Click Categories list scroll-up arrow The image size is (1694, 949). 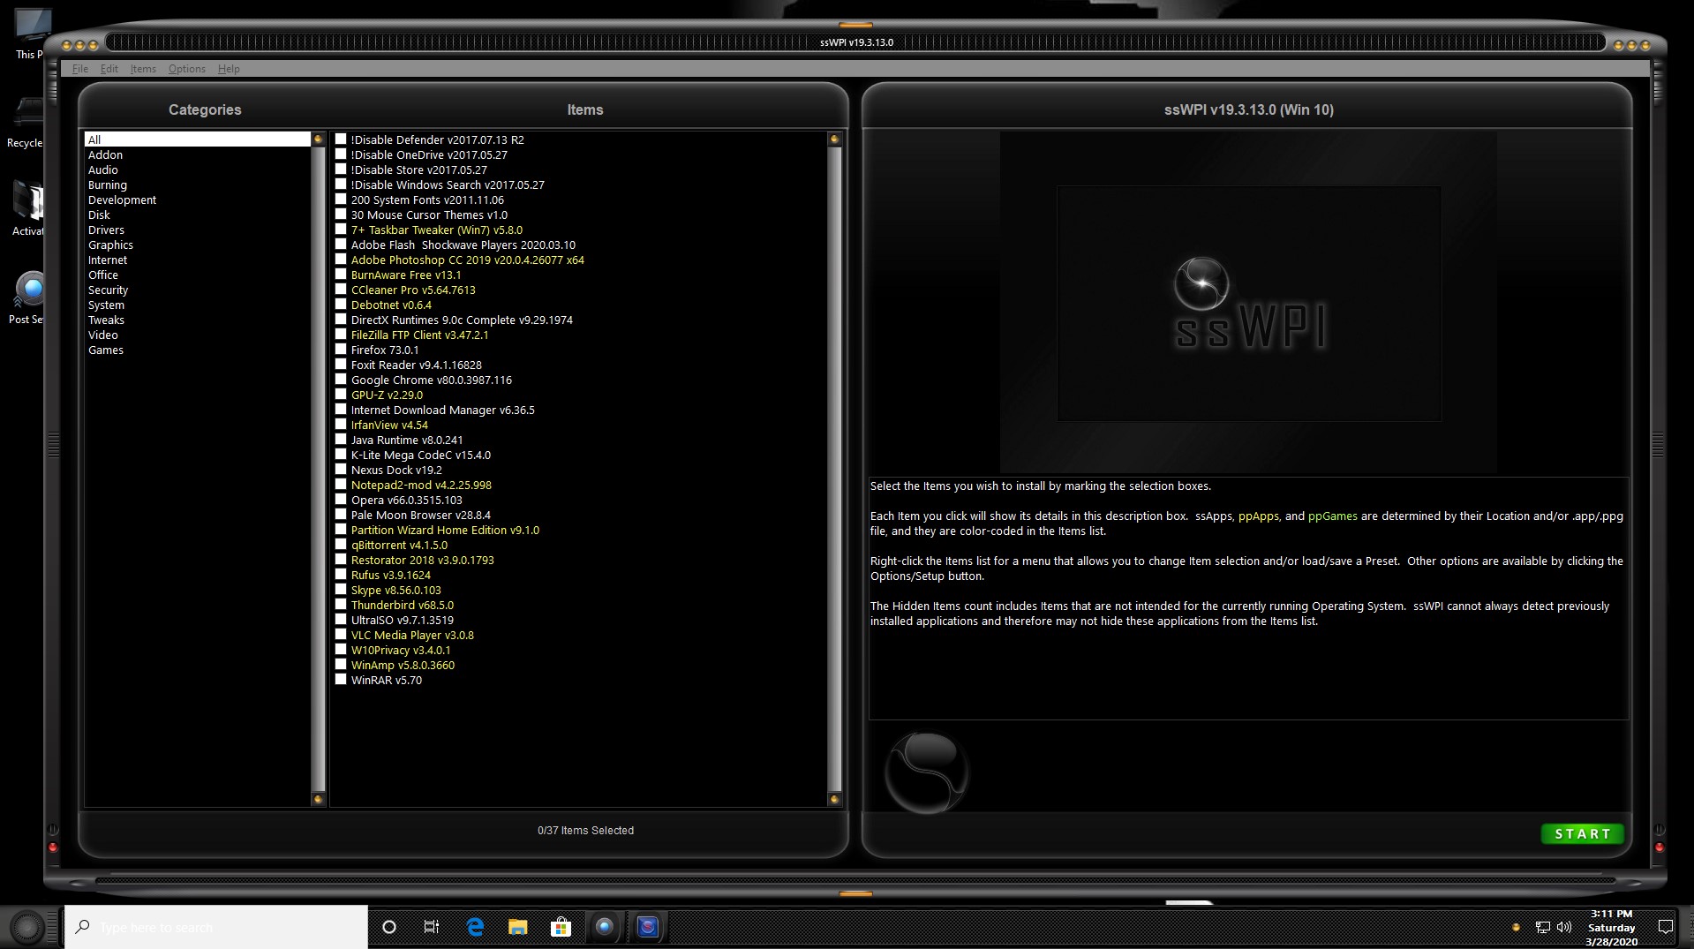(x=319, y=139)
